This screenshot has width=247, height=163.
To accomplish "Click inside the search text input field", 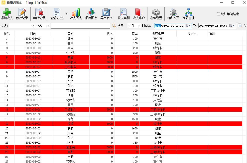I will tap(80, 25).
